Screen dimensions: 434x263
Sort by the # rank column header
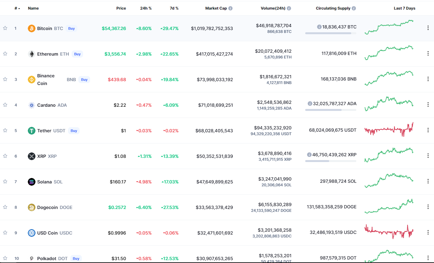[17, 8]
